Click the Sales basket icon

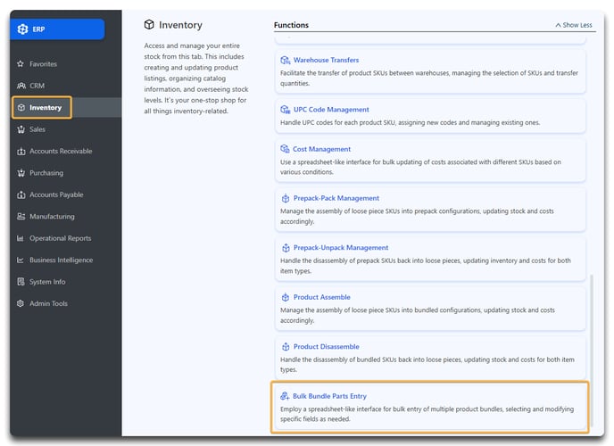21,129
